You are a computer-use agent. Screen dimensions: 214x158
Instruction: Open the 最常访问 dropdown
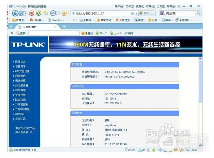click(x=105, y=20)
